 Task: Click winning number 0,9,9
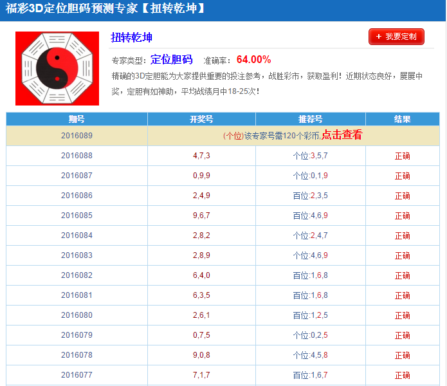click(201, 176)
